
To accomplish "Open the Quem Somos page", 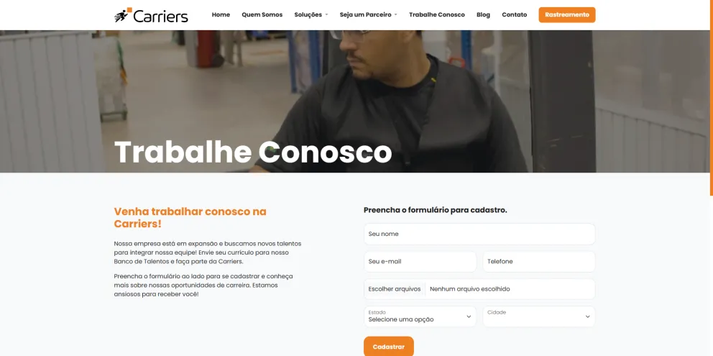I will [x=262, y=14].
